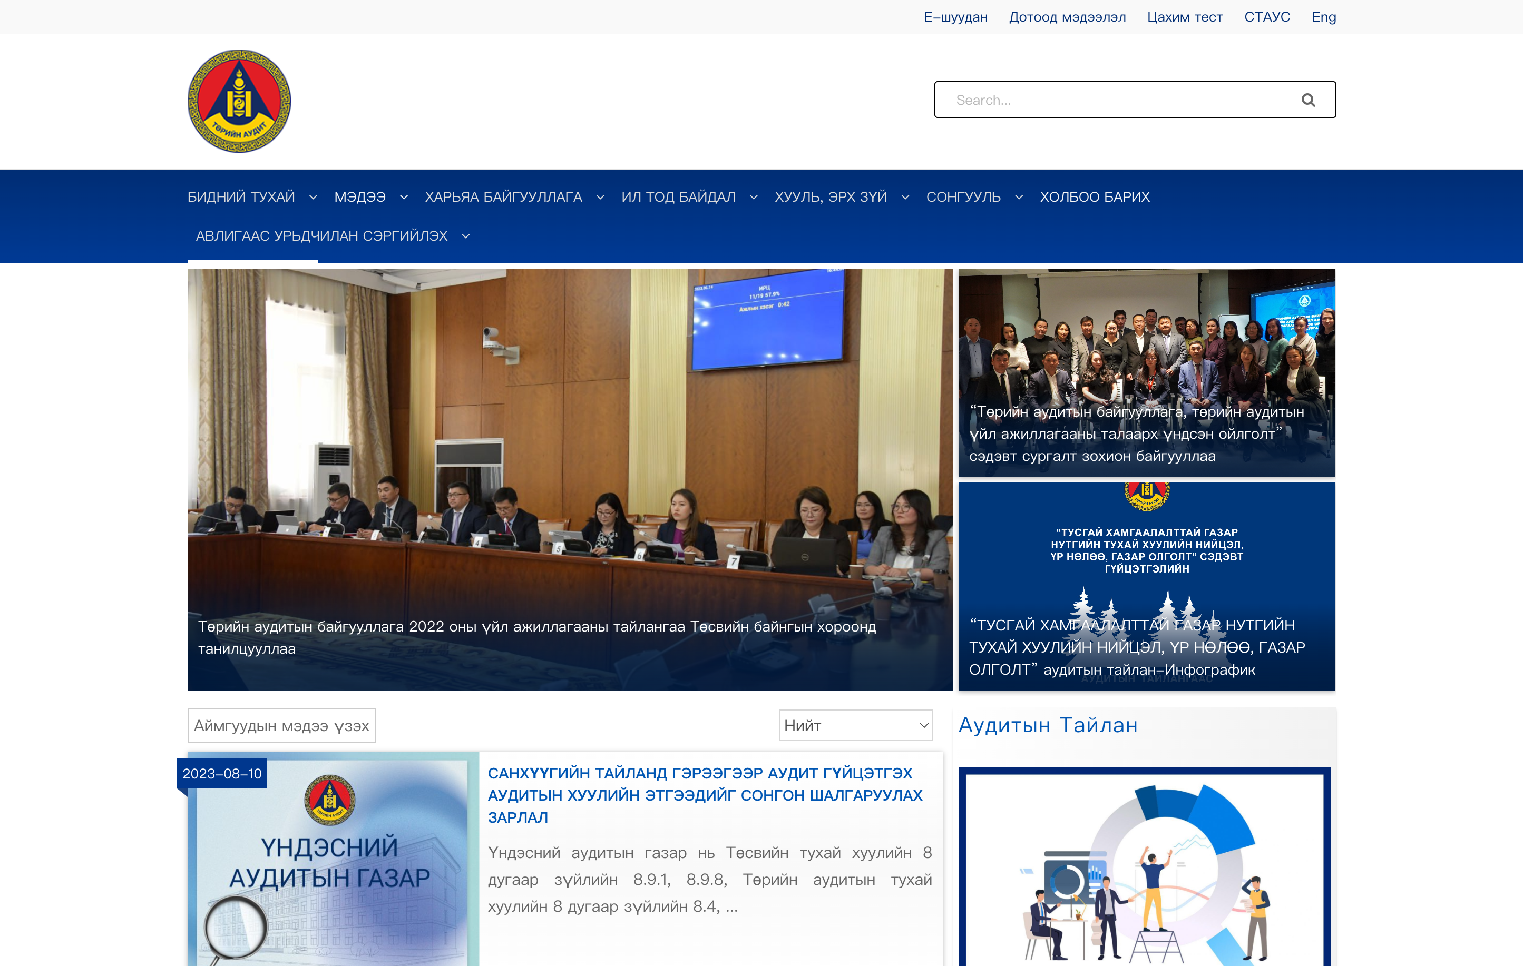Open the Нийт combo box
This screenshot has height=966, width=1523.
[855, 725]
